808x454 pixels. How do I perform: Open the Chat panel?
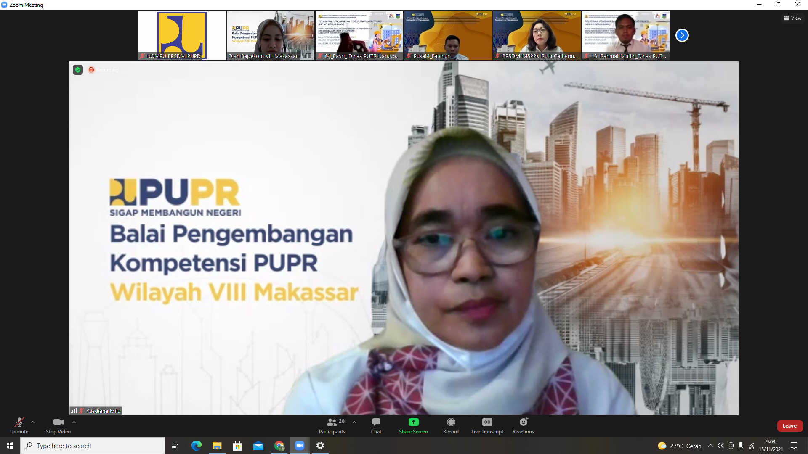point(376,425)
